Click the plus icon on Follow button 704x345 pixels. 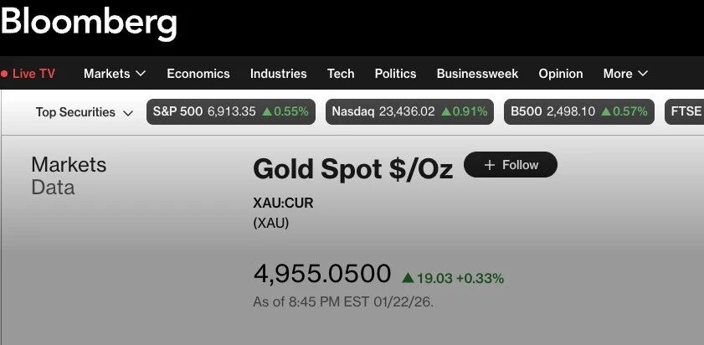[x=490, y=165]
